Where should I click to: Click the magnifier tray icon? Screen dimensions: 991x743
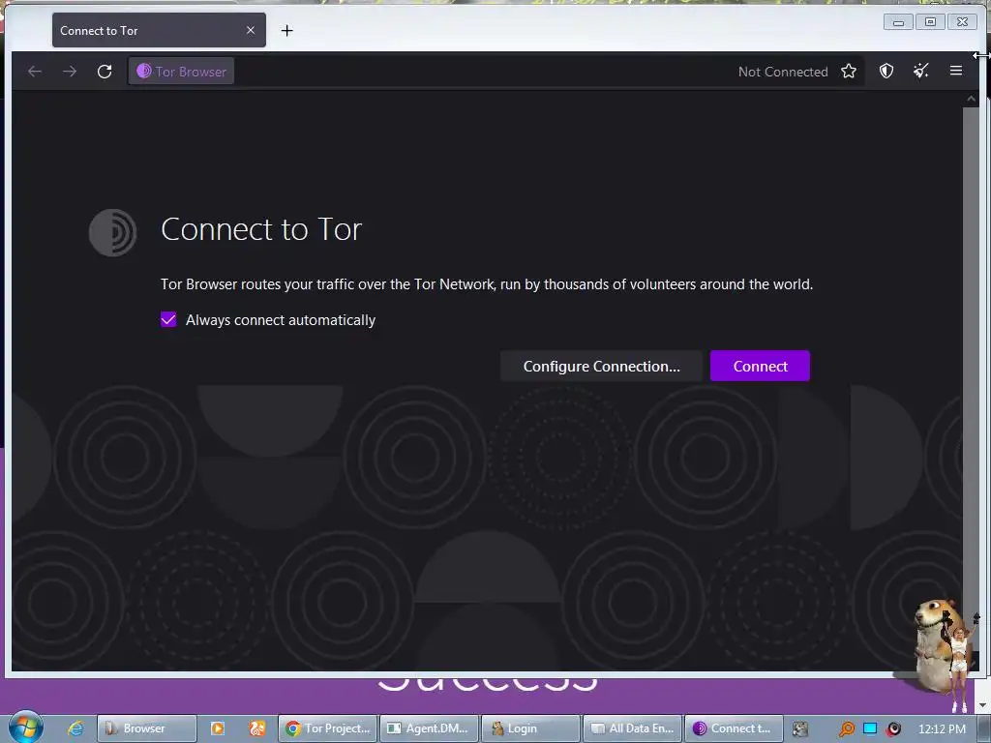pyautogui.click(x=846, y=729)
